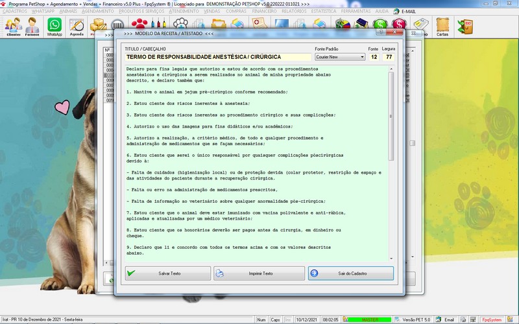Open the ATENDIMENTO menu
Screen dimensions: 519x324
(x=184, y=11)
